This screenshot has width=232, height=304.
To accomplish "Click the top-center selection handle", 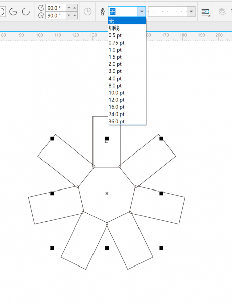I will point(107,138).
